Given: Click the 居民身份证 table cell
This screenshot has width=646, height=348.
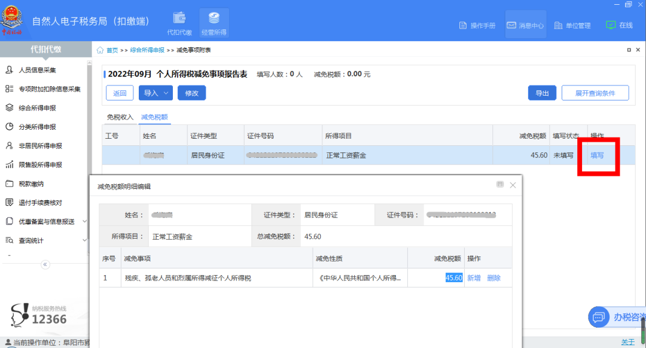Looking at the screenshot, I should coord(215,155).
